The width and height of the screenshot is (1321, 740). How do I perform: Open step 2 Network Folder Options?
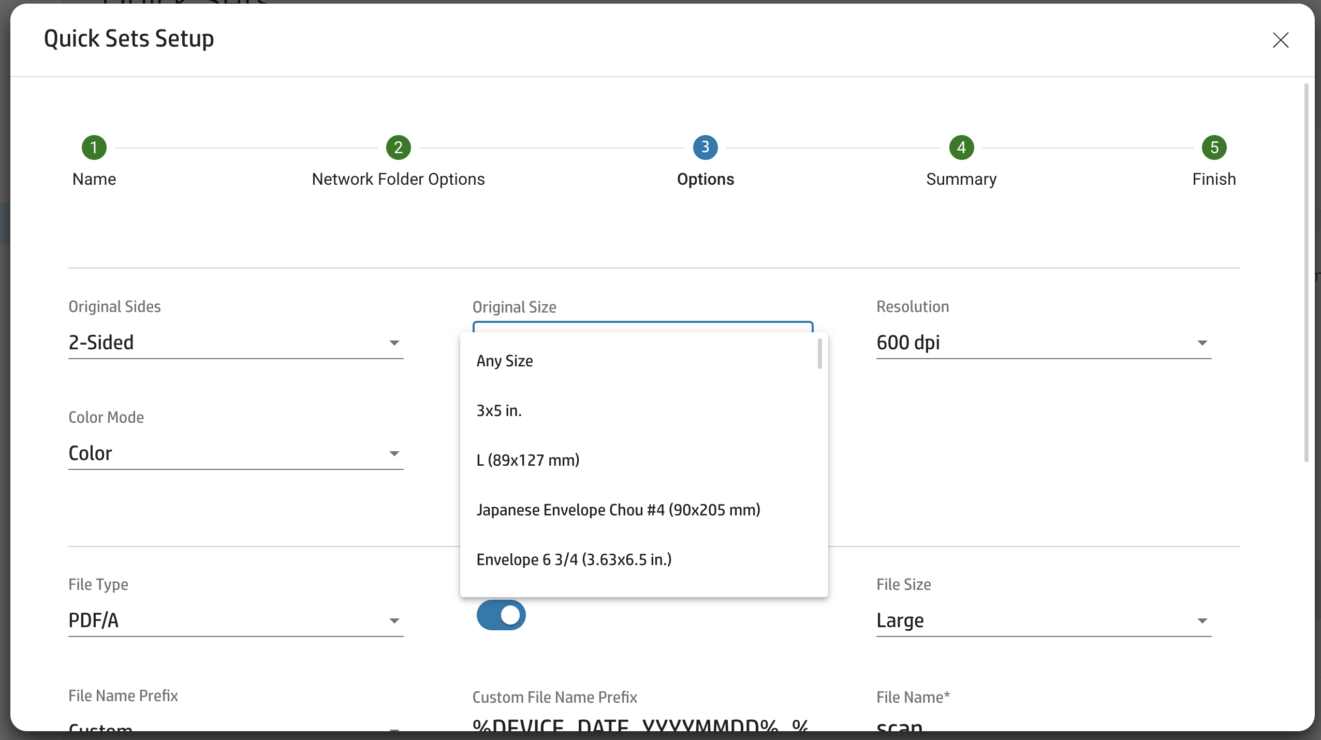click(398, 147)
